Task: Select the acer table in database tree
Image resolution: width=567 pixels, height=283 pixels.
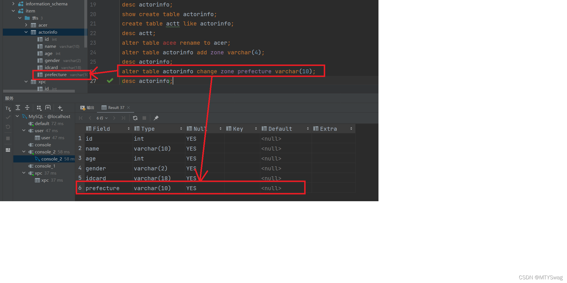Action: 43,25
